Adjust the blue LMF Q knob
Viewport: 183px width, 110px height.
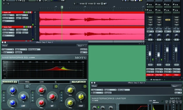click(x=23, y=97)
